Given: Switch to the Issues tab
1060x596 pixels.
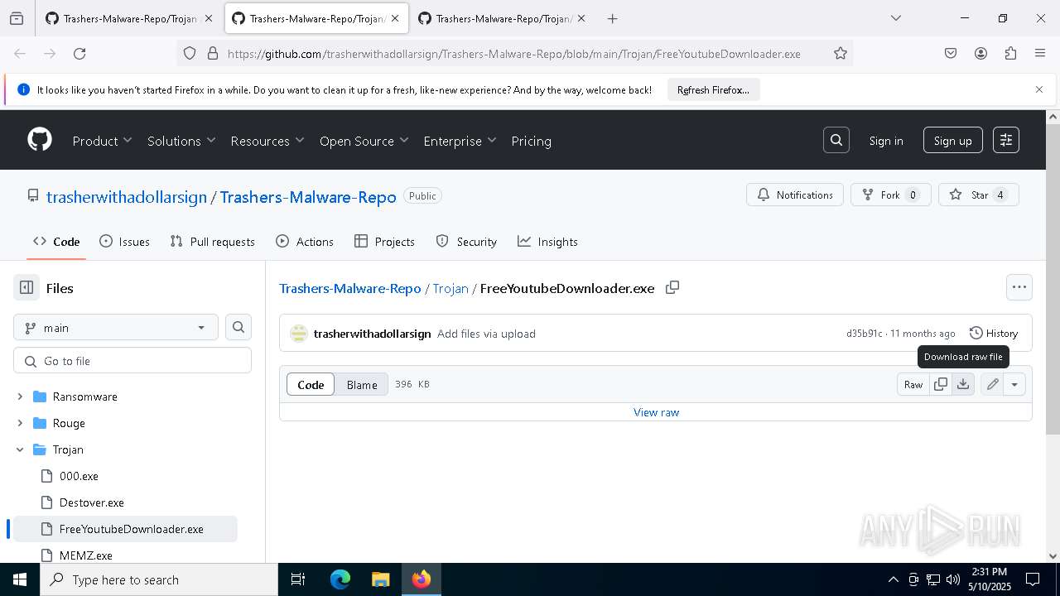Looking at the screenshot, I should click(x=124, y=242).
